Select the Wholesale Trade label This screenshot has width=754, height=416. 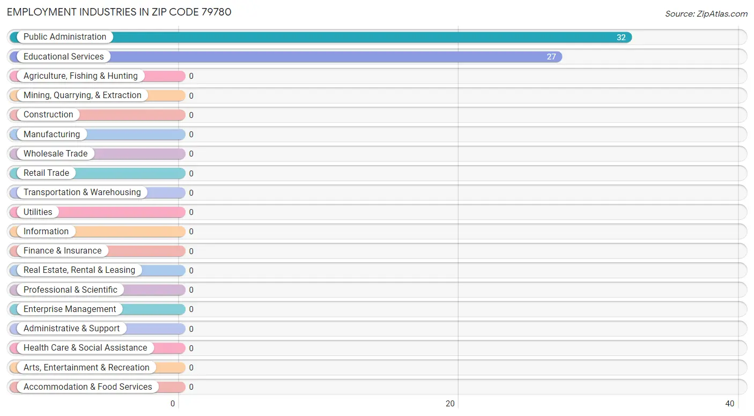[x=55, y=154]
